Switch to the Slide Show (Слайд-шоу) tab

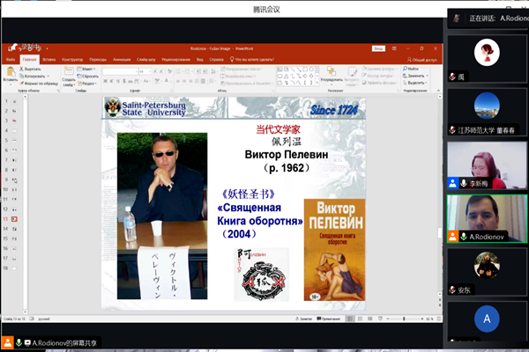(x=146, y=60)
